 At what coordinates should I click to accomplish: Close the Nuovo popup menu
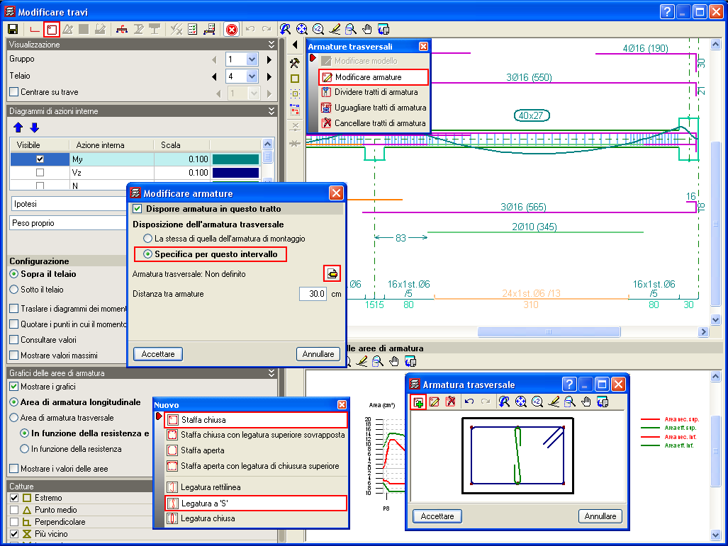342,405
